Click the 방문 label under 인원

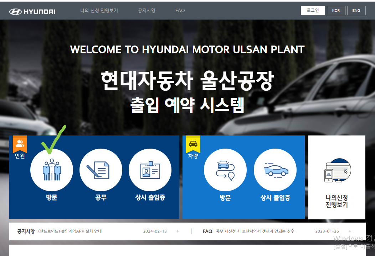pos(52,198)
